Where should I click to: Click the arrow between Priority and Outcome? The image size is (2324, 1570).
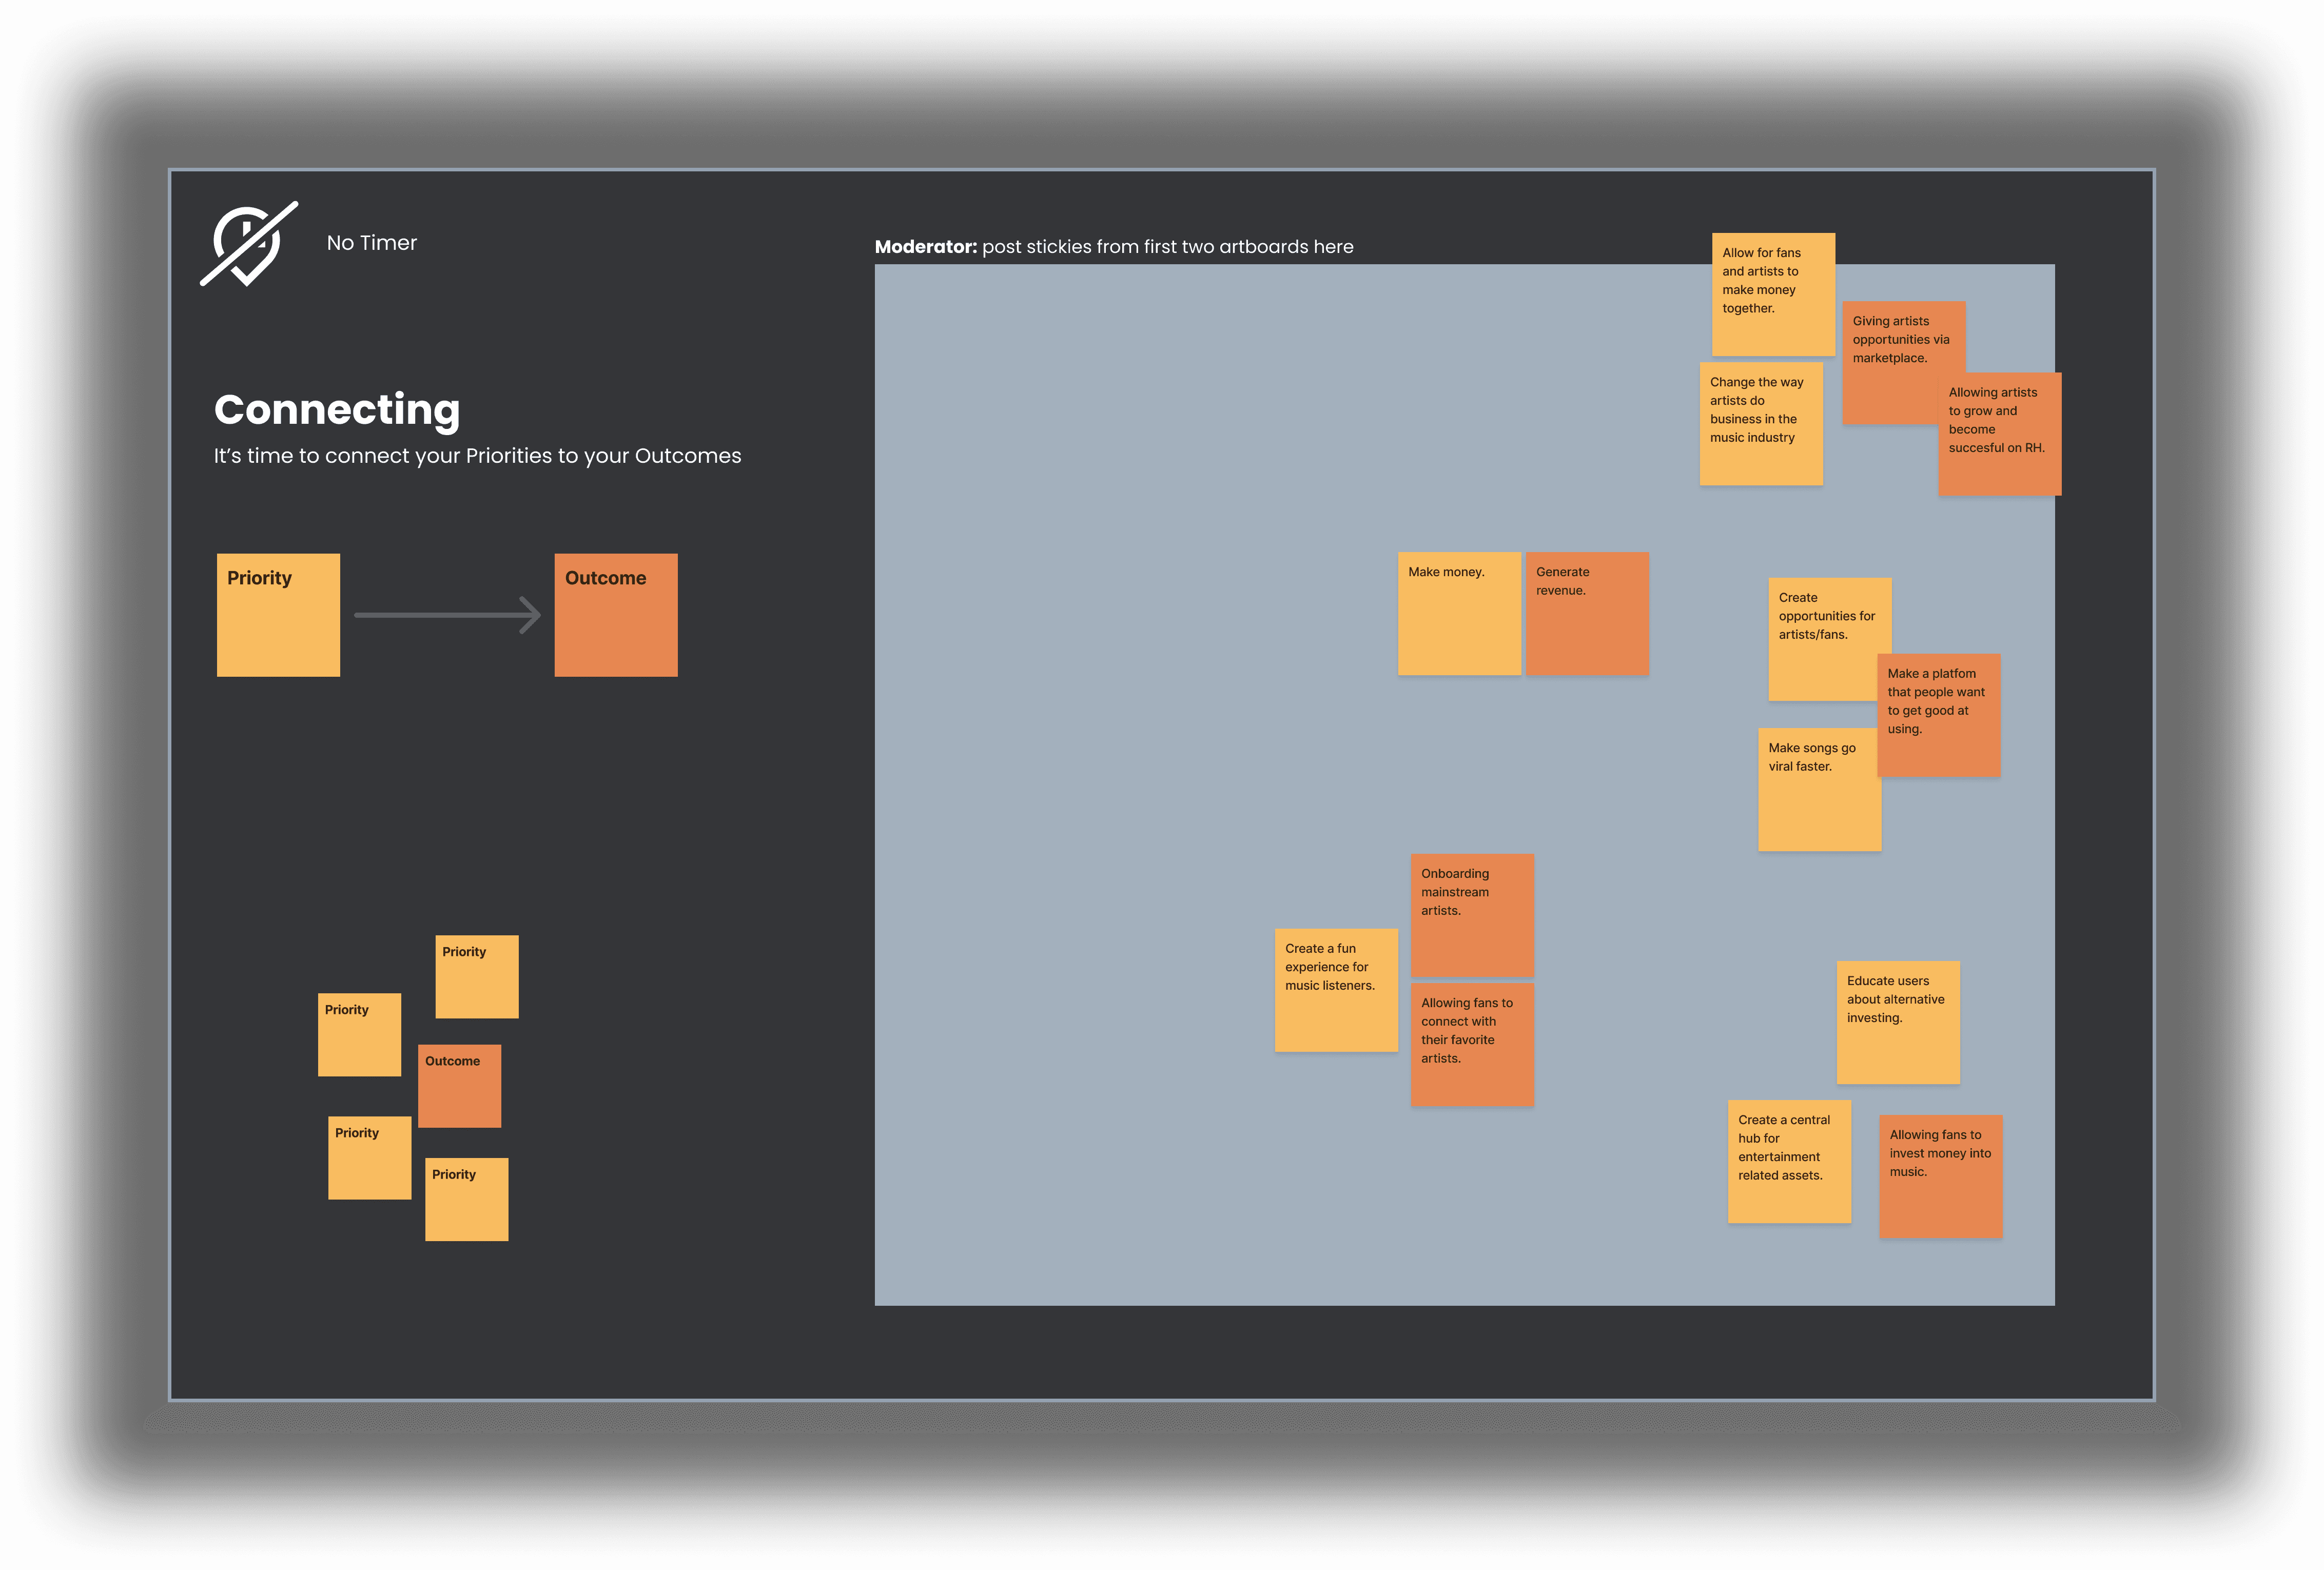[447, 615]
